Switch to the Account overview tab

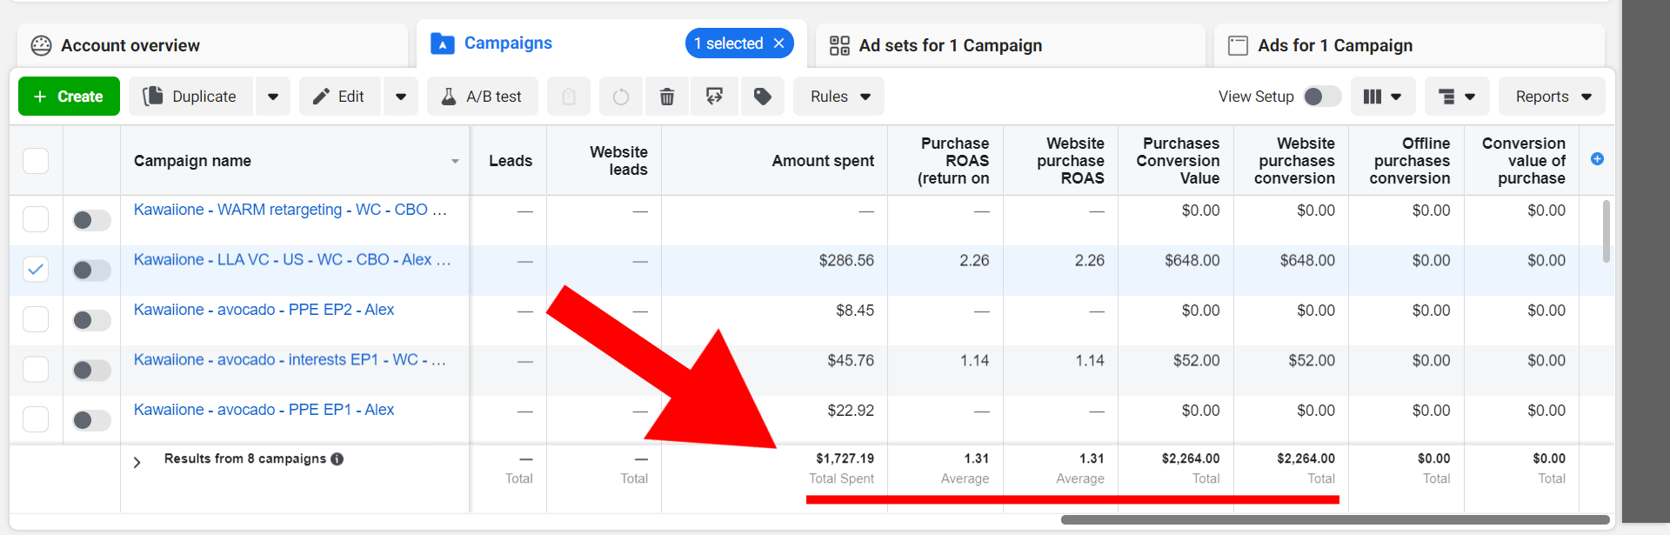[x=130, y=45]
